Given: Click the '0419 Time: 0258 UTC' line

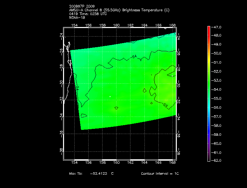Looking at the screenshot, I should coord(88,14).
